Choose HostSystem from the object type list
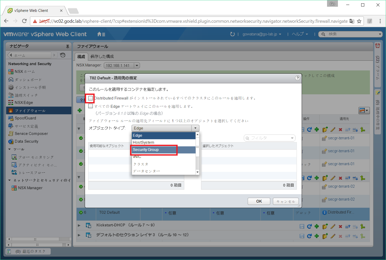The image size is (386, 260). tap(164, 142)
